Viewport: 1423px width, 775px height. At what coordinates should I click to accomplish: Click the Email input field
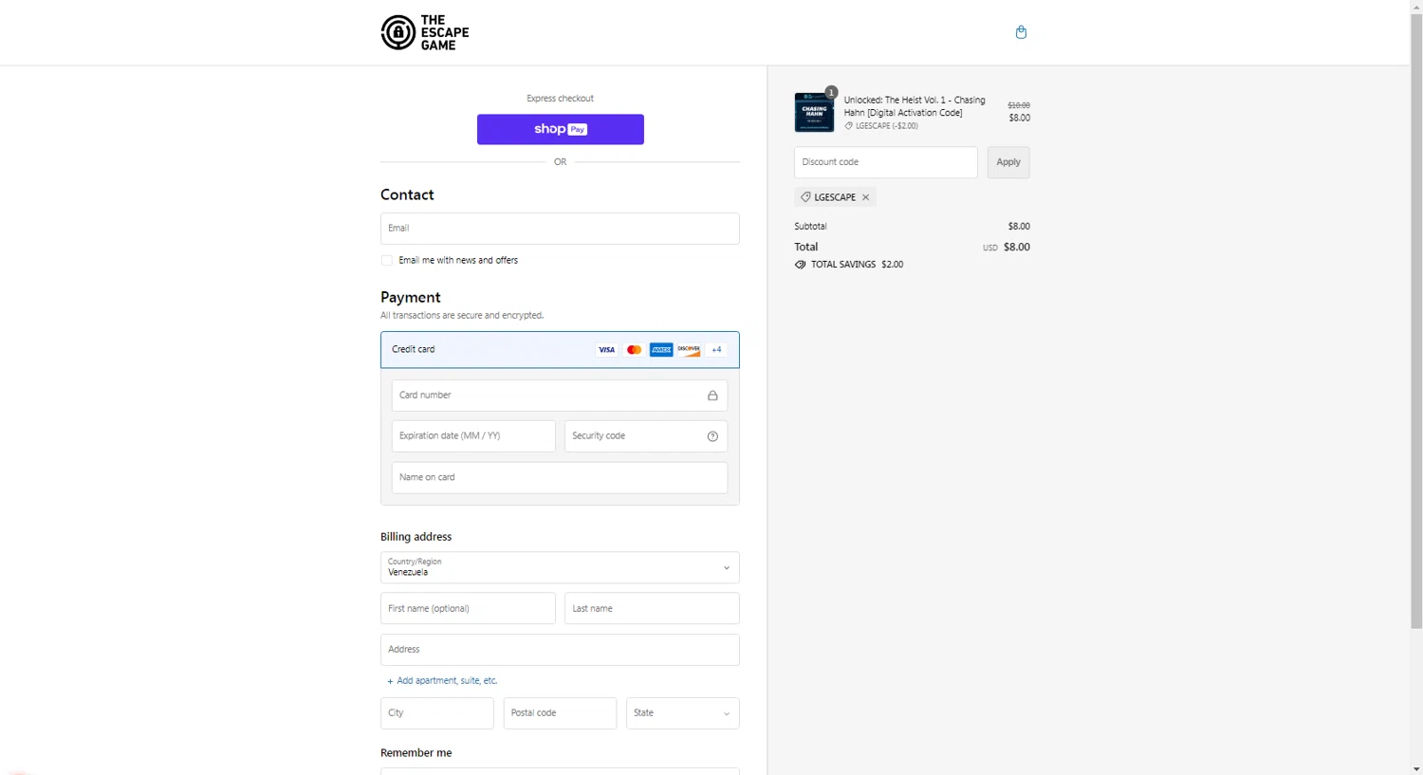560,229
